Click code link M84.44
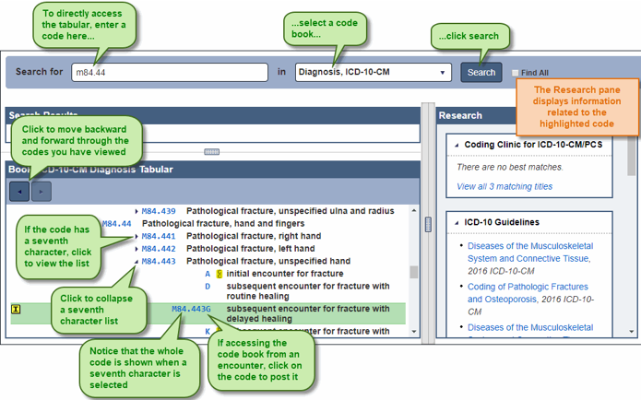641x400 pixels. (x=116, y=223)
